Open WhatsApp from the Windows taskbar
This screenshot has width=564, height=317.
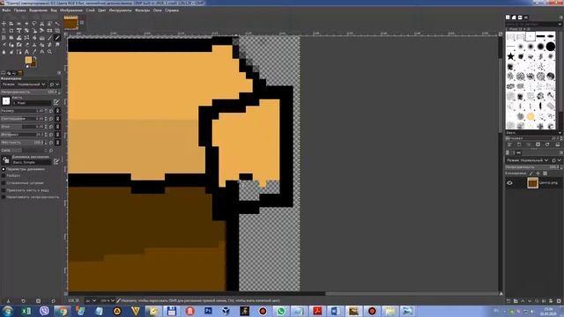click(281, 311)
